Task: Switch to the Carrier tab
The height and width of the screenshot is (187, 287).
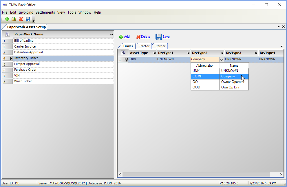Action: tap(160, 46)
